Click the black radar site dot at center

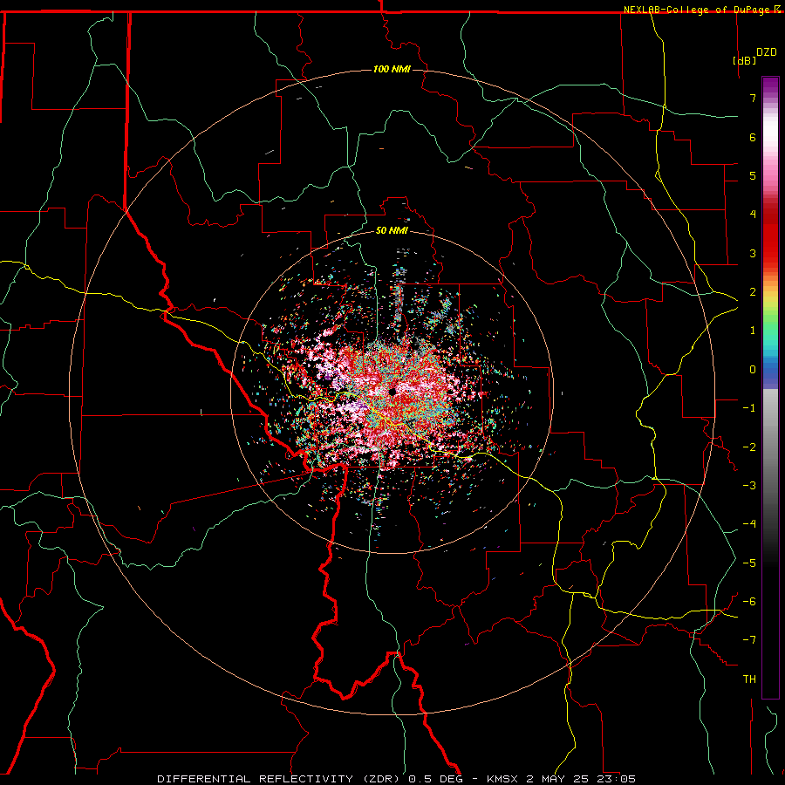pos(392,392)
